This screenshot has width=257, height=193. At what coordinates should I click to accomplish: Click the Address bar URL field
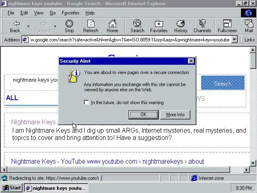coord(130,40)
